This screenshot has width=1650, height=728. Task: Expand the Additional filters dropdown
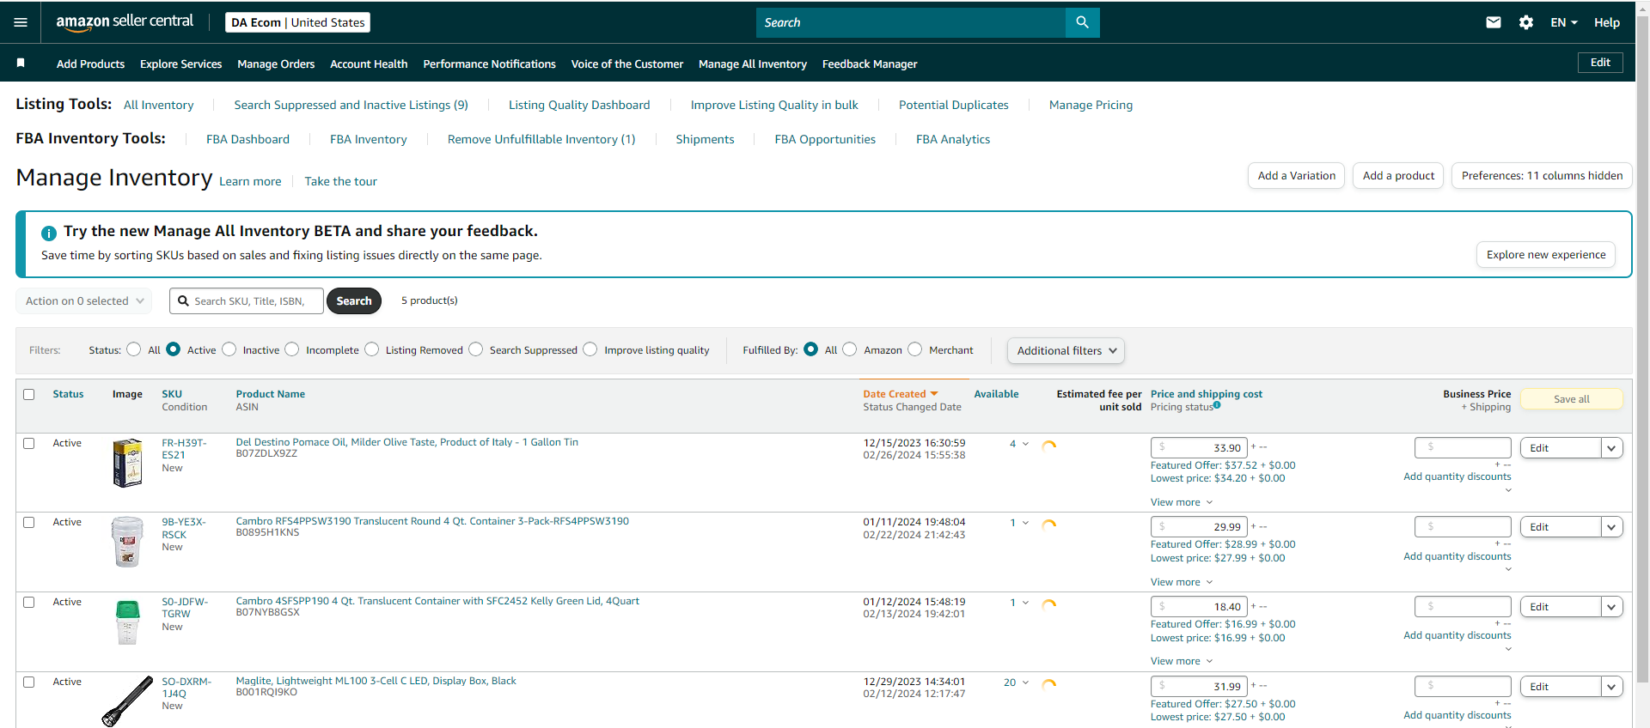point(1066,350)
